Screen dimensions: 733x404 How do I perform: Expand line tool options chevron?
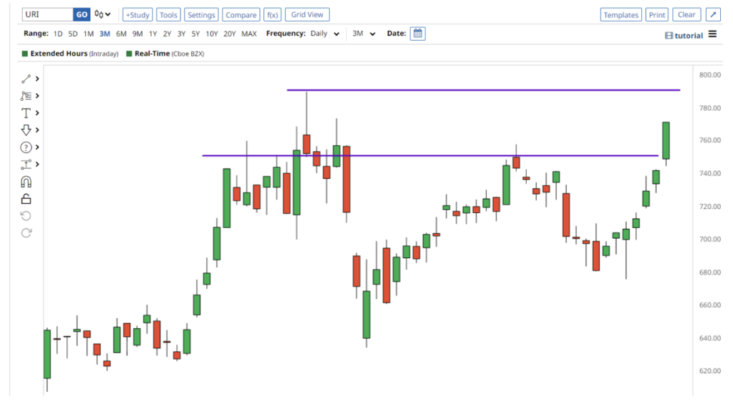[x=37, y=79]
